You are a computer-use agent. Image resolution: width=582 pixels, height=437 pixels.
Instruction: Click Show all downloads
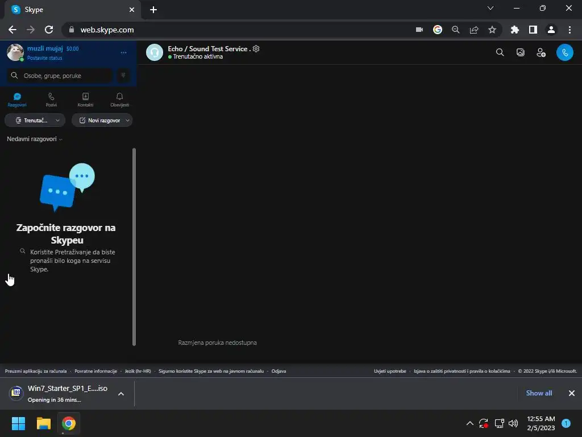[x=539, y=393]
